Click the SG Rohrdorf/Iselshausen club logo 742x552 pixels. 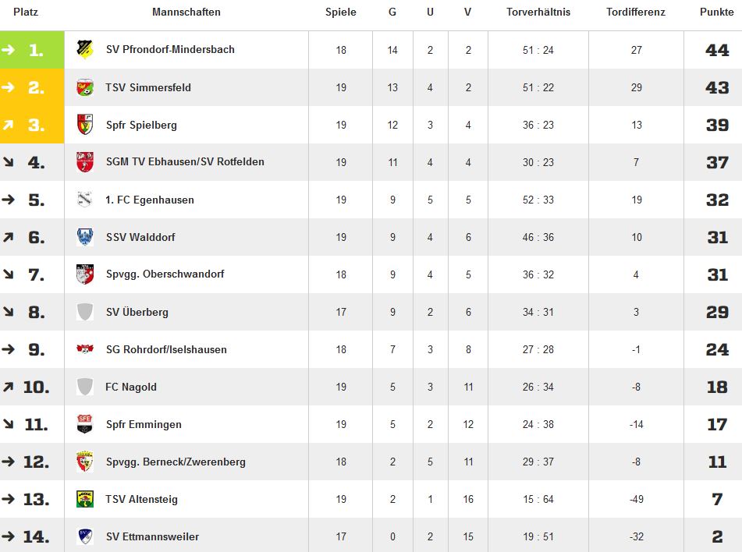85,349
